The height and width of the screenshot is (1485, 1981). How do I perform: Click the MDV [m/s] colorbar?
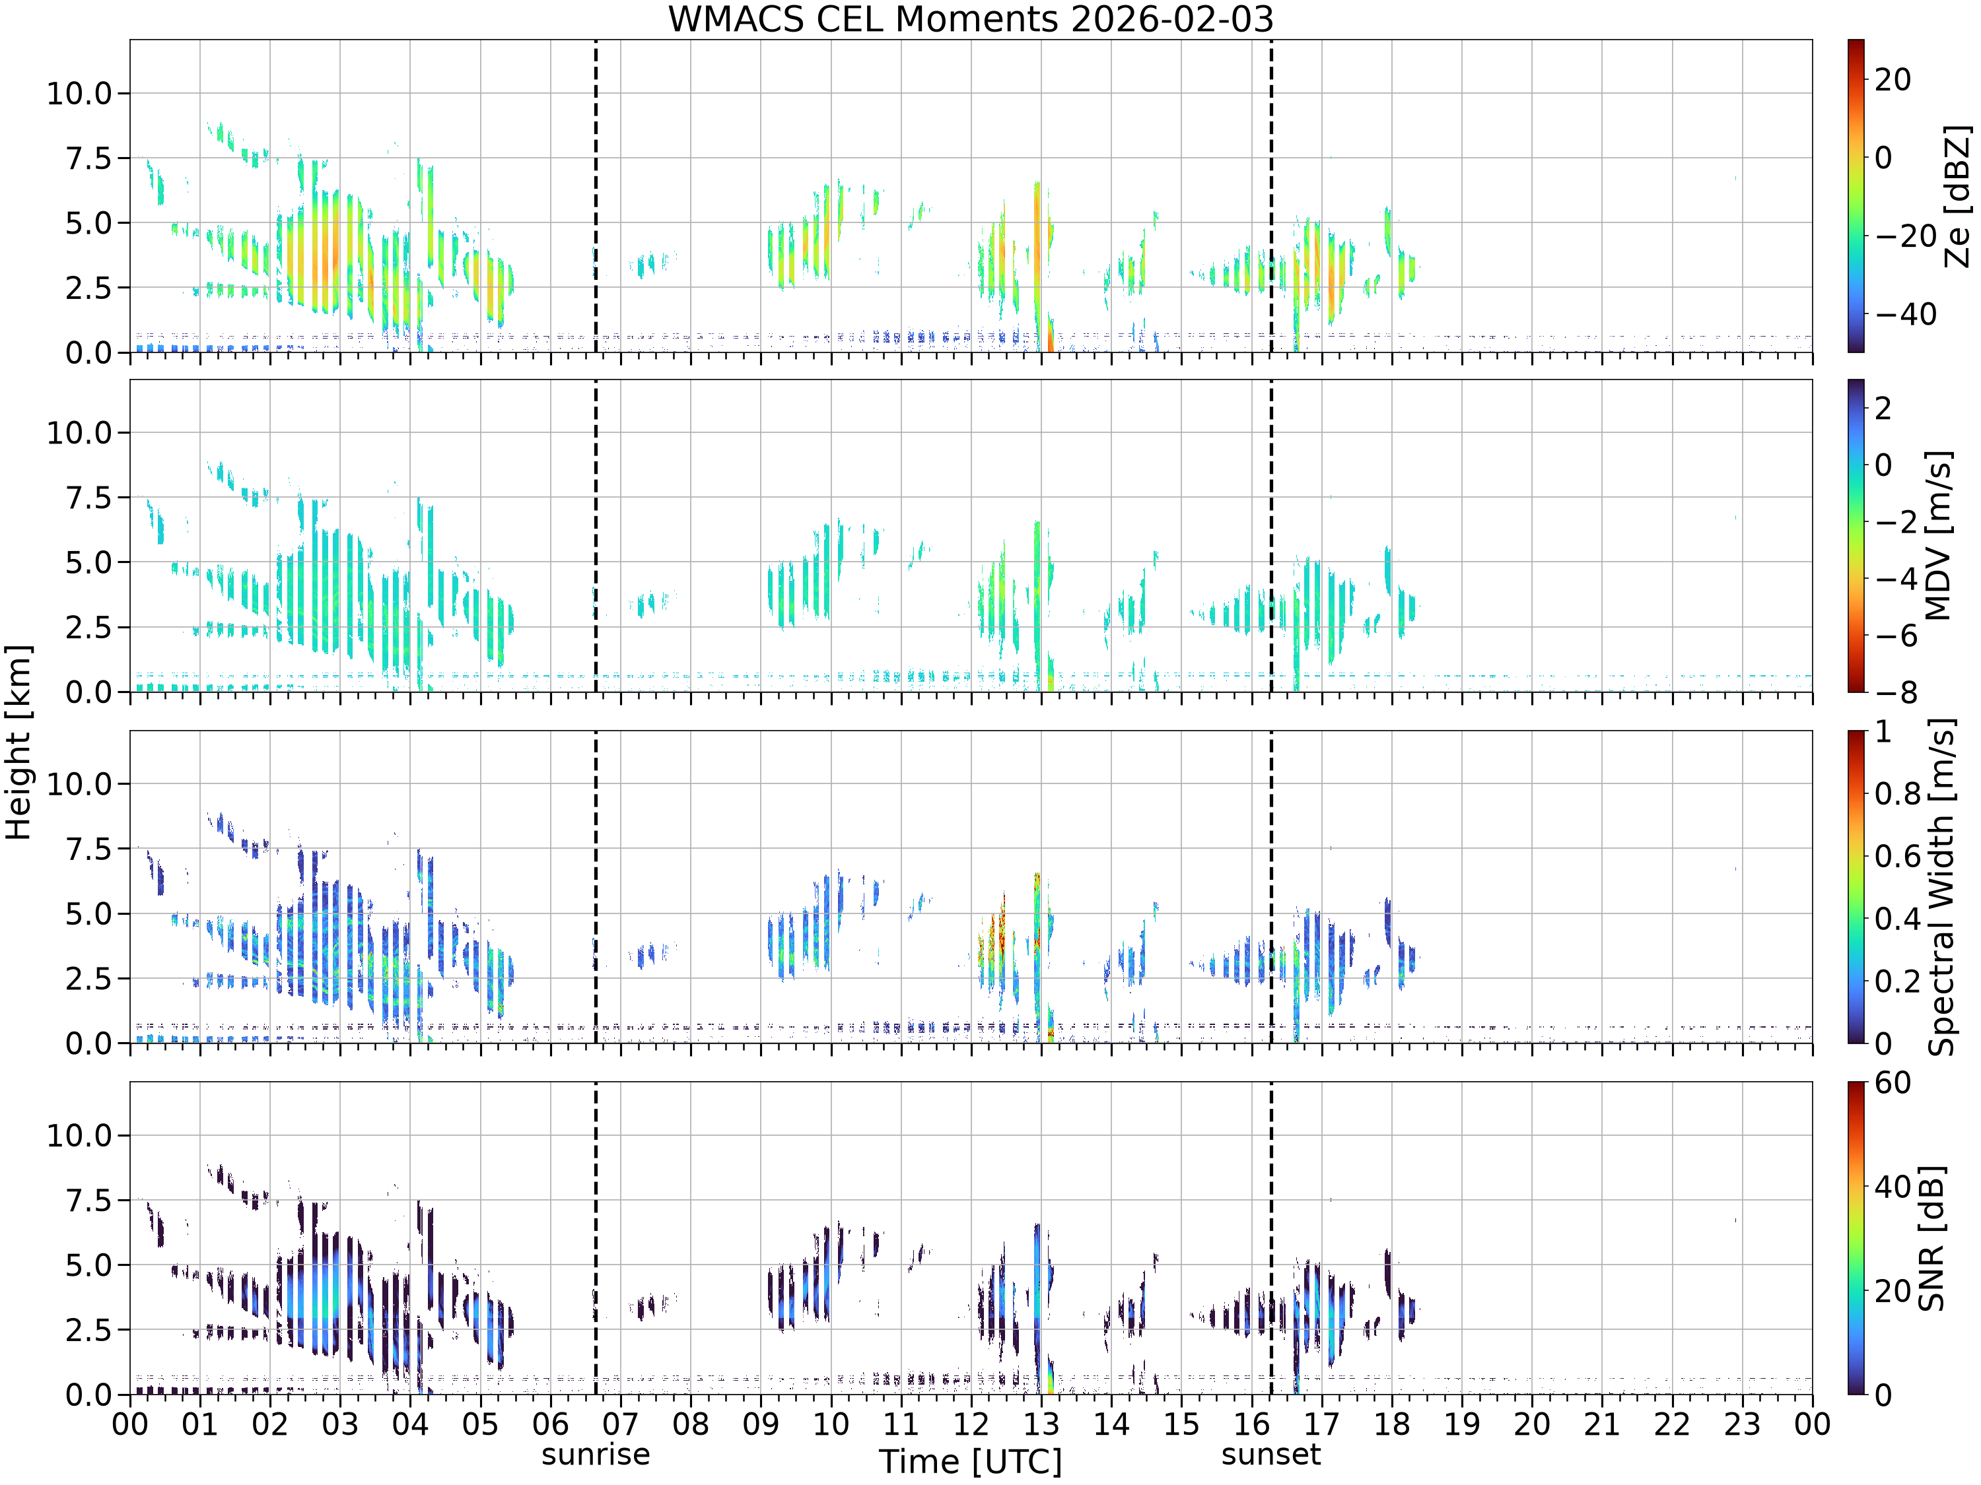pyautogui.click(x=1856, y=535)
